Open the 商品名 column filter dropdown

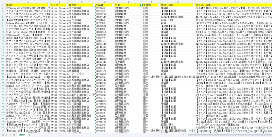[49, 5]
